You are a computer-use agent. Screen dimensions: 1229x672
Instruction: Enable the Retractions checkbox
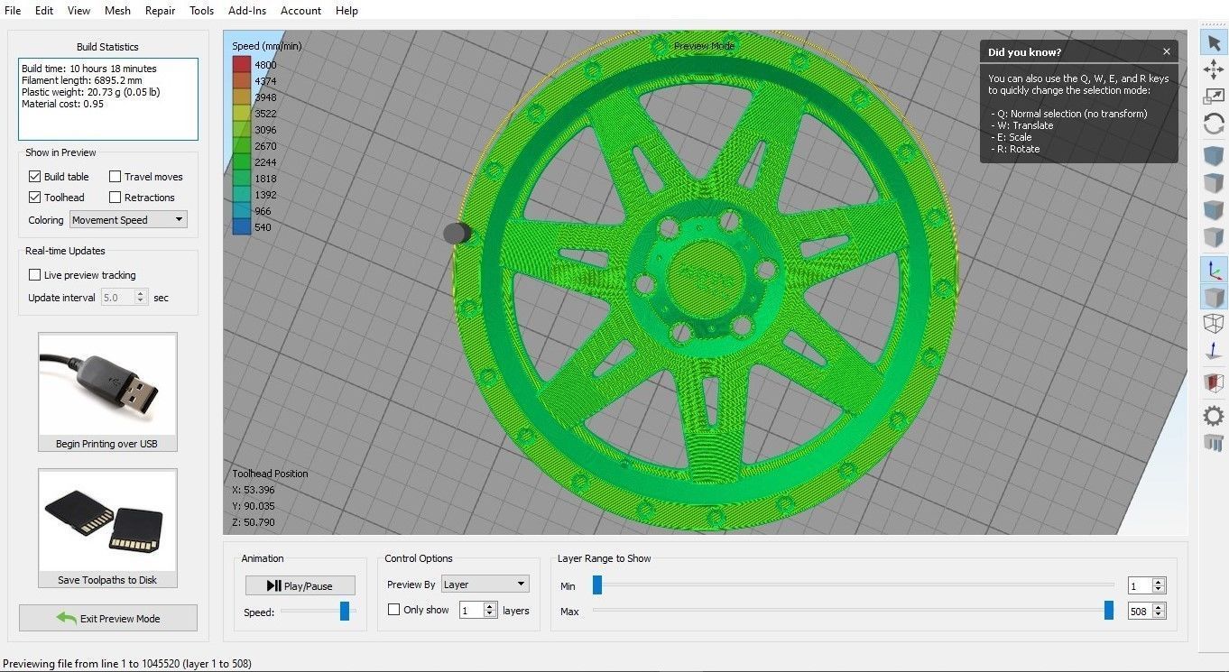(115, 198)
